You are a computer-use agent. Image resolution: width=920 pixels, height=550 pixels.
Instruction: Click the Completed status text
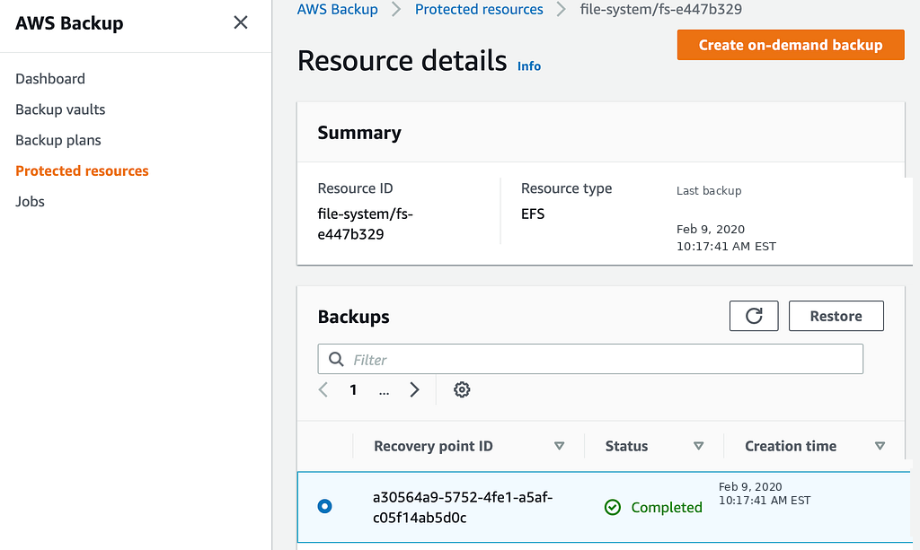[x=667, y=507]
